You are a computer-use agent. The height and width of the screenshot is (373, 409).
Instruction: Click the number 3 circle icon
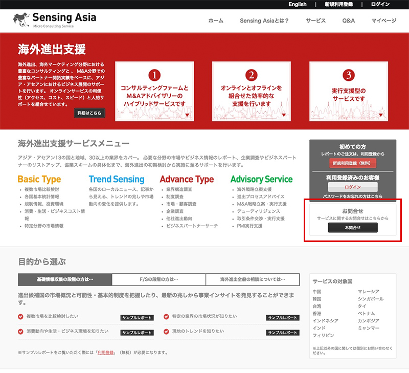[x=349, y=75]
